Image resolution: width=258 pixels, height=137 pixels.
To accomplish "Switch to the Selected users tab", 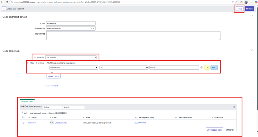I will pyautogui.click(x=27, y=101).
